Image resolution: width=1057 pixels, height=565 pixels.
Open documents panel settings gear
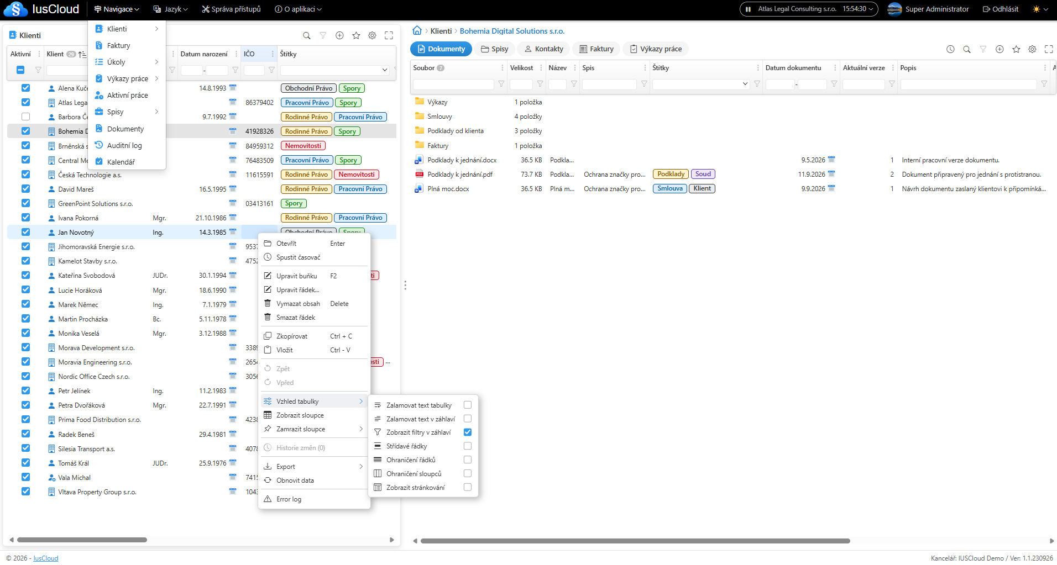tap(1032, 49)
